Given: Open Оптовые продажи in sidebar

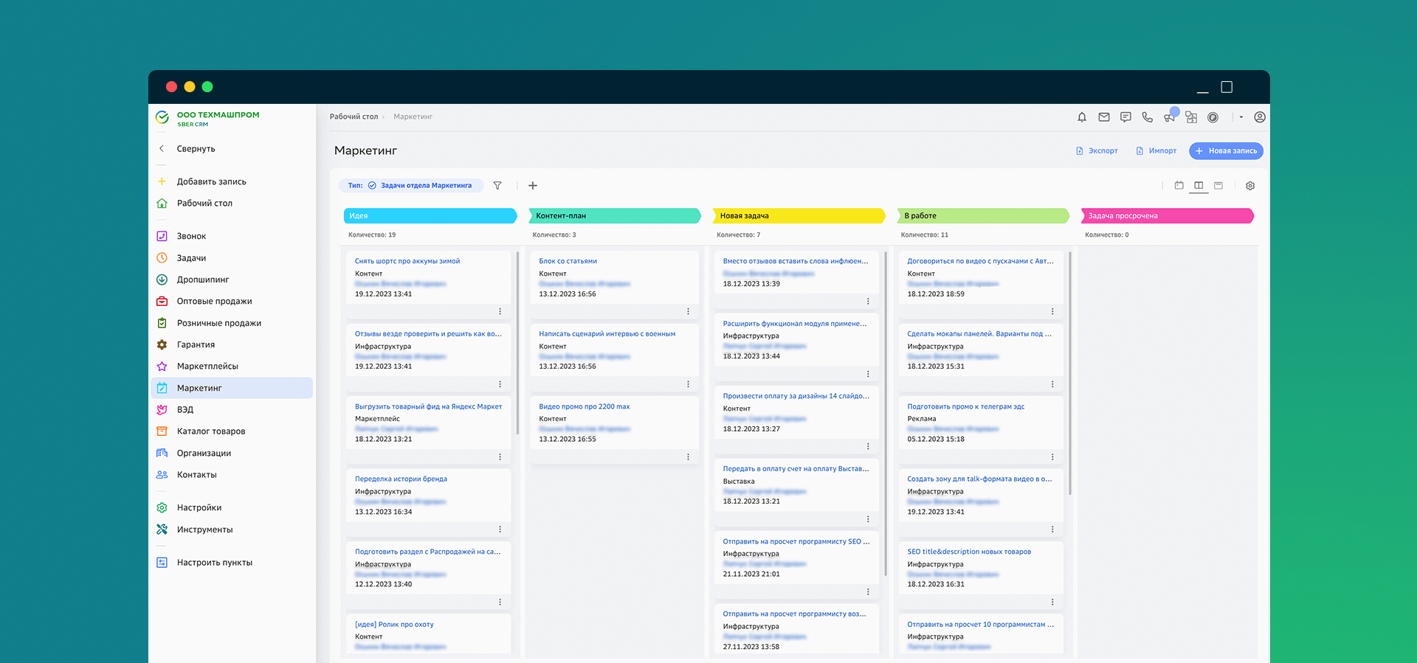Looking at the screenshot, I should click(214, 302).
